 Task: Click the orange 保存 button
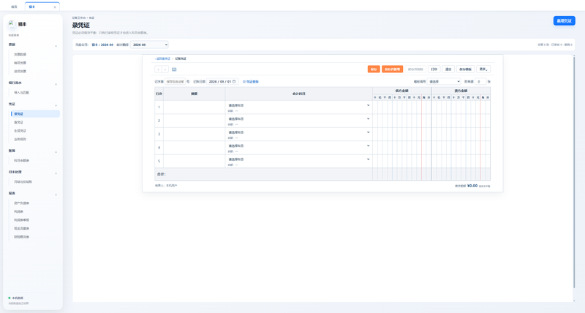point(374,69)
